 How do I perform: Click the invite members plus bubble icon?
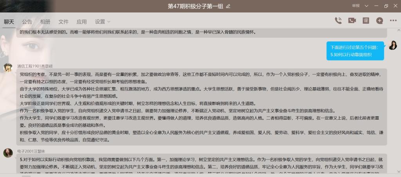379,21
